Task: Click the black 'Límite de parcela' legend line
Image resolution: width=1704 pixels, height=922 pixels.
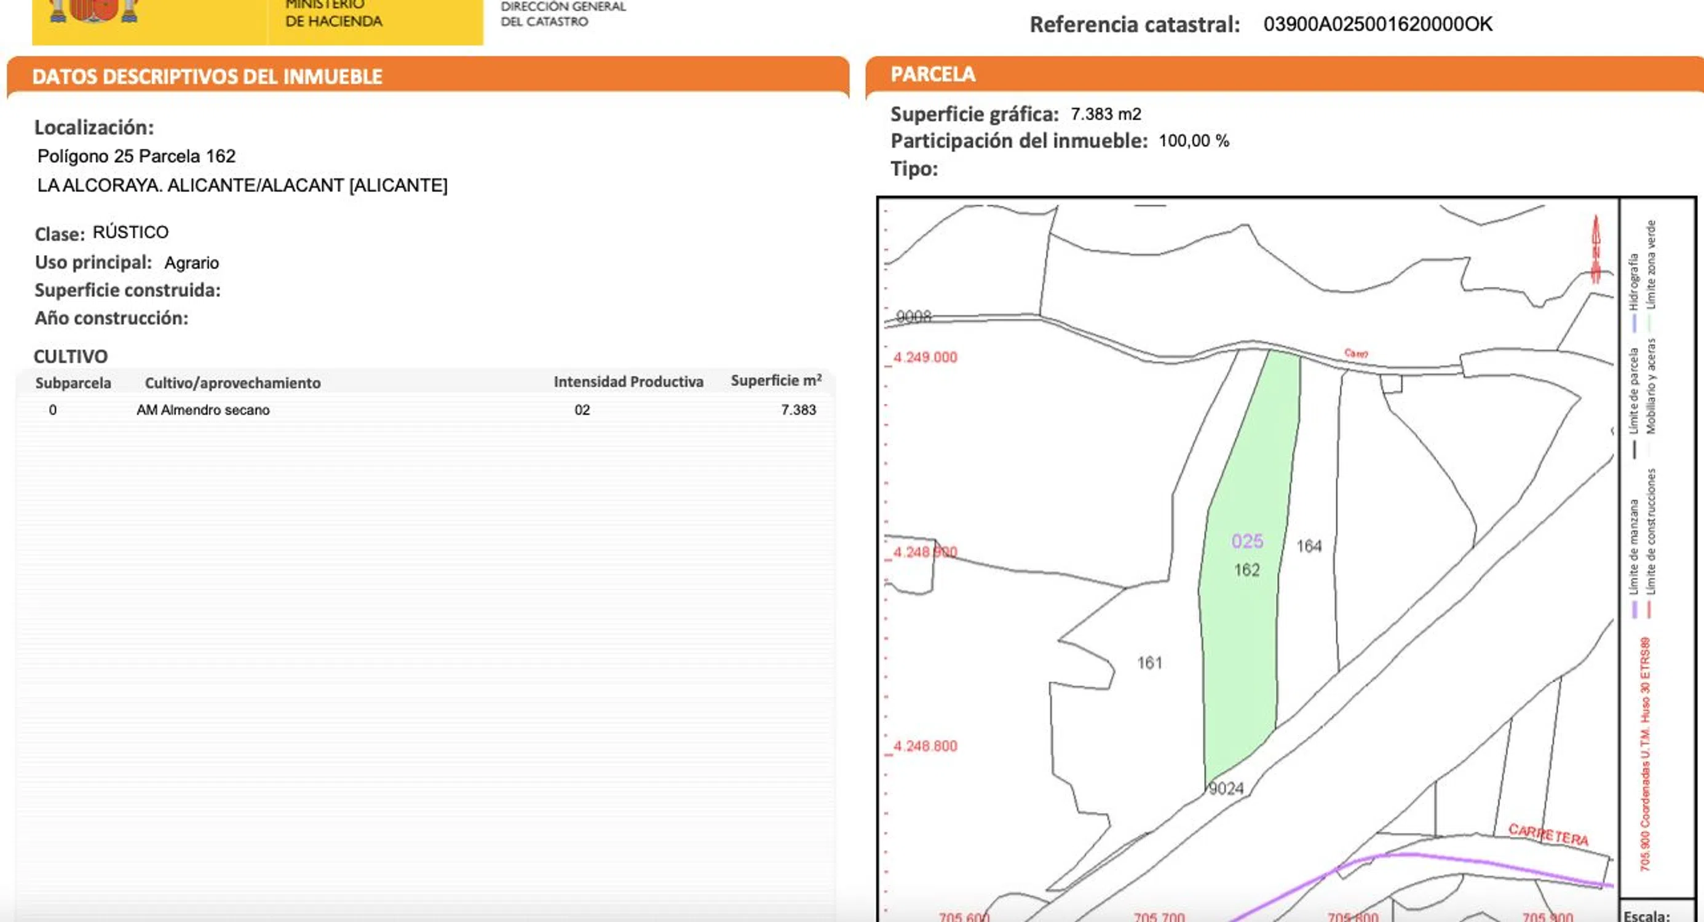Action: click(x=1634, y=449)
